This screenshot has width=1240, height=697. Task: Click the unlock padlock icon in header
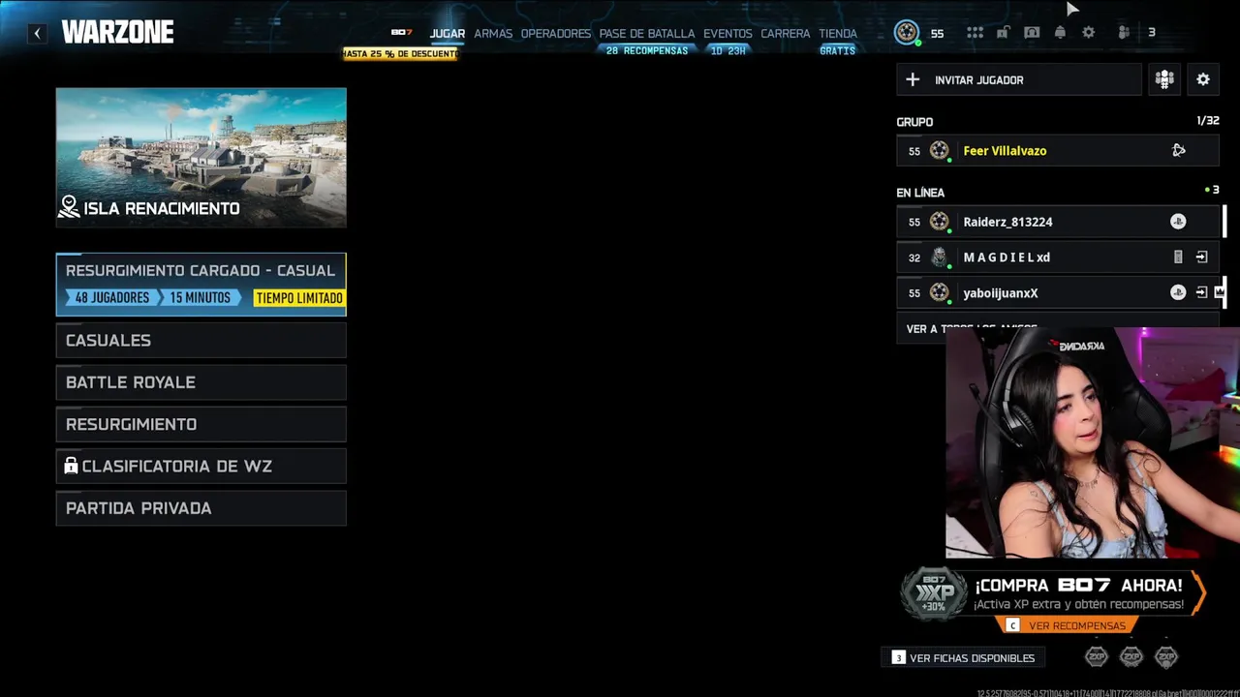click(1003, 33)
